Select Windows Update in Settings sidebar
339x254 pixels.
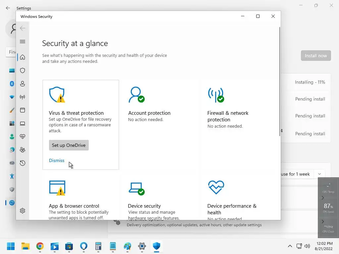[12, 203]
